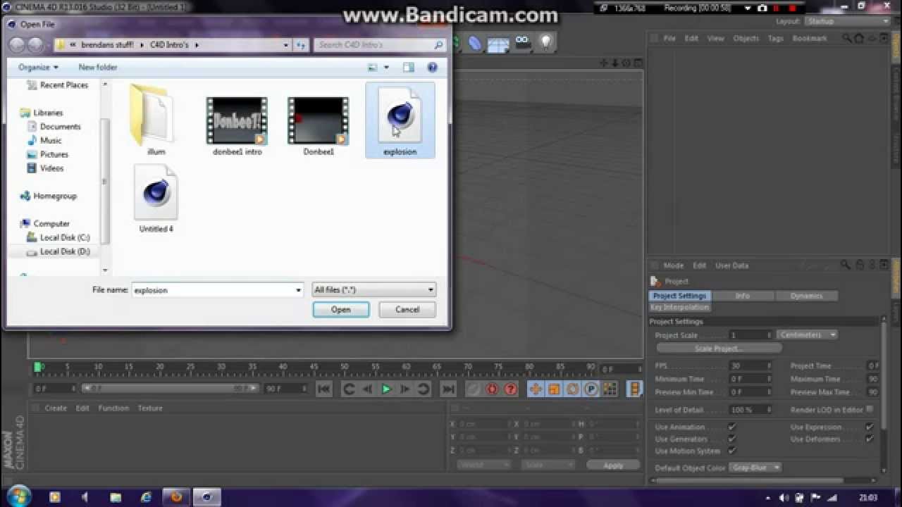Image resolution: width=902 pixels, height=507 pixels.
Task: Click the Search C4D Intro's box
Action: [x=380, y=44]
